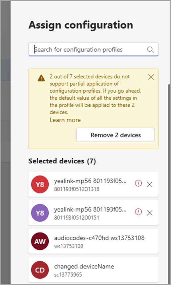Click the red Y8 avatar

click(40, 184)
